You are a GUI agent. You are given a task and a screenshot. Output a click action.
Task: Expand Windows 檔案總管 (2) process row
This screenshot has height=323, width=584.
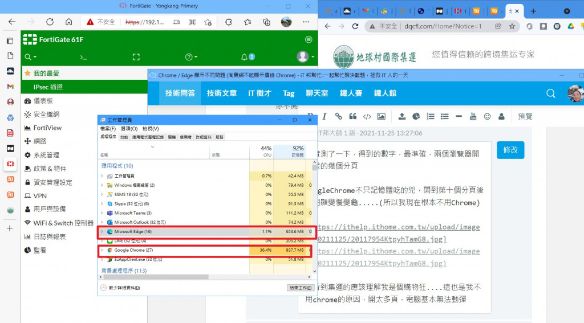[x=102, y=185]
